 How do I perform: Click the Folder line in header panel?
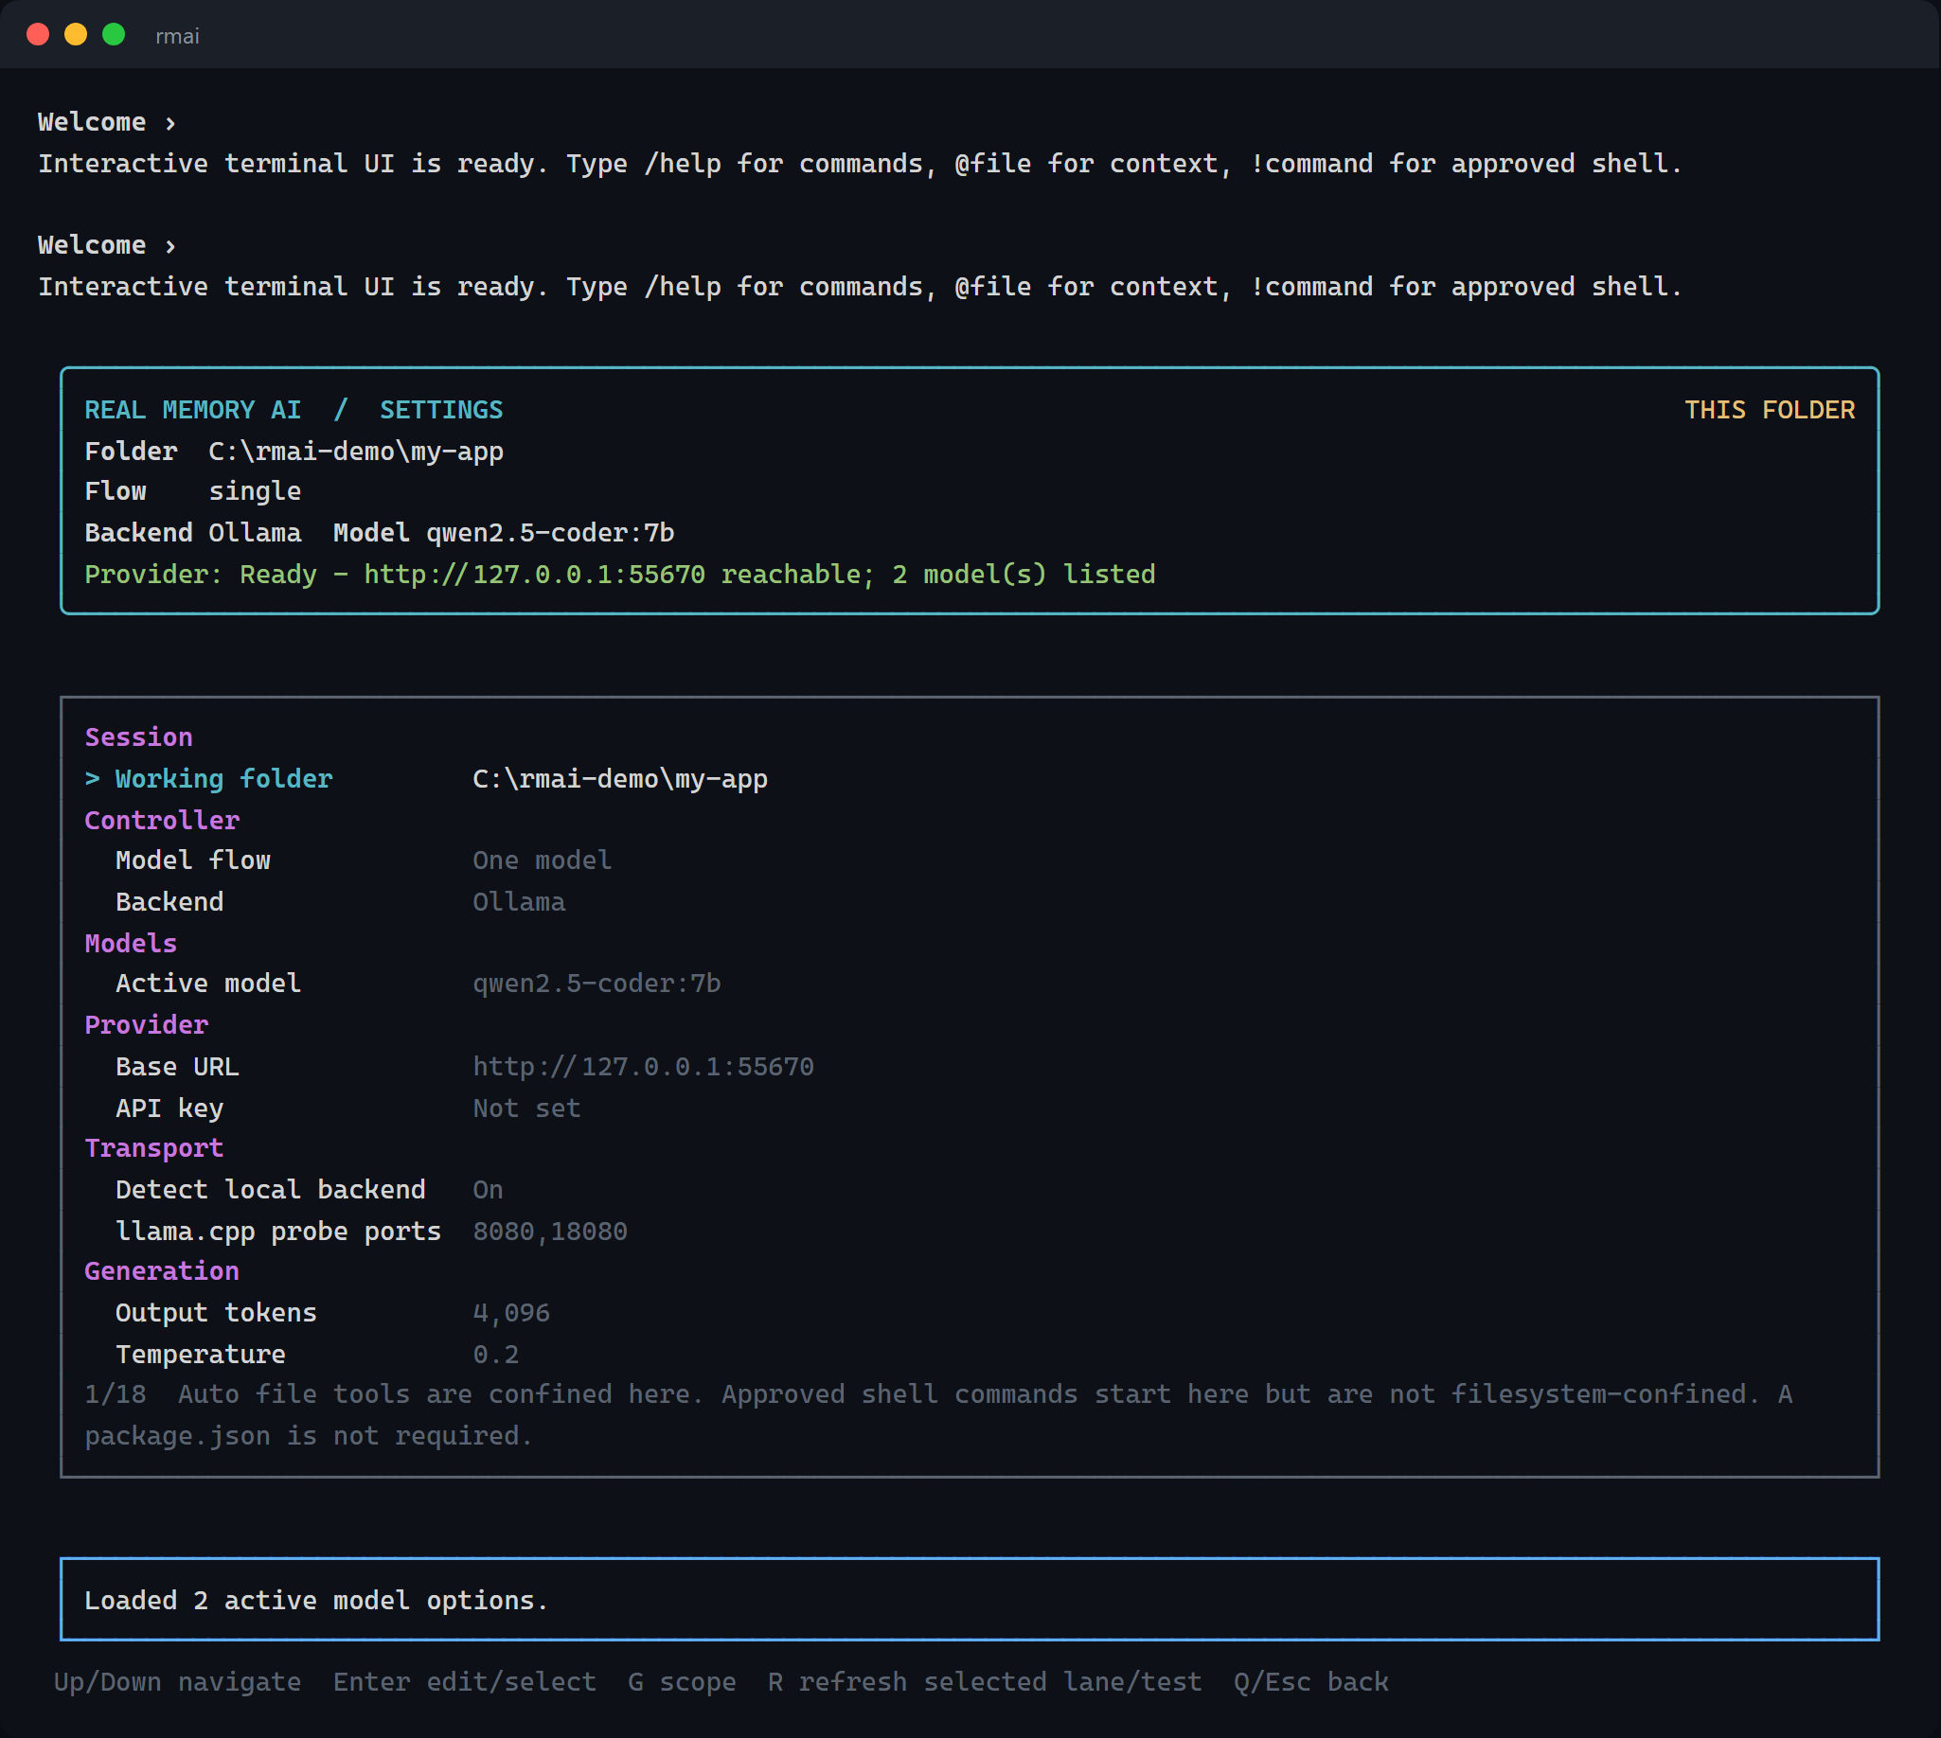[x=294, y=451]
